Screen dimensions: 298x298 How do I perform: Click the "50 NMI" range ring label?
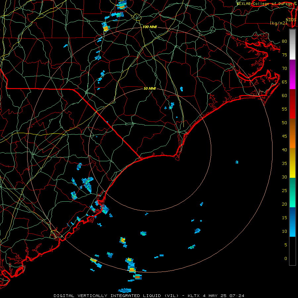(150, 88)
